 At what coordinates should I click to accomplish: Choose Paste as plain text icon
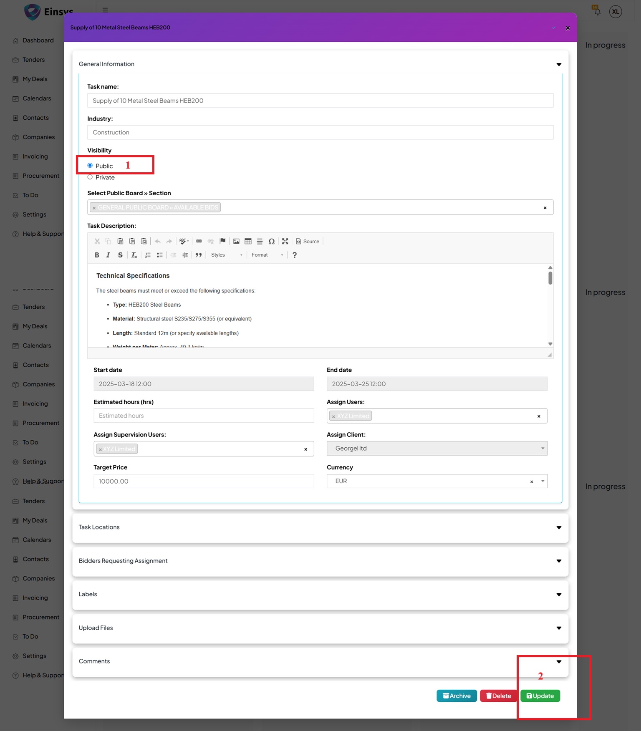point(132,241)
